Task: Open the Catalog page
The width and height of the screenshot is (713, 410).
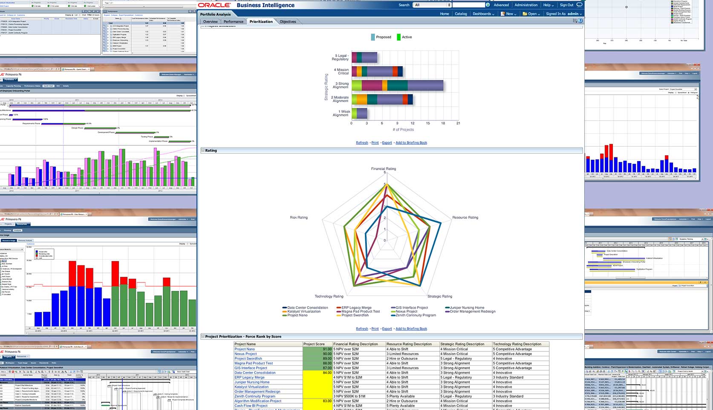Action: click(x=461, y=14)
